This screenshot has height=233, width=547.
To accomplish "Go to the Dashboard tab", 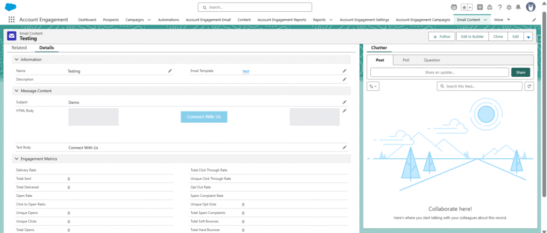I will (x=87, y=20).
